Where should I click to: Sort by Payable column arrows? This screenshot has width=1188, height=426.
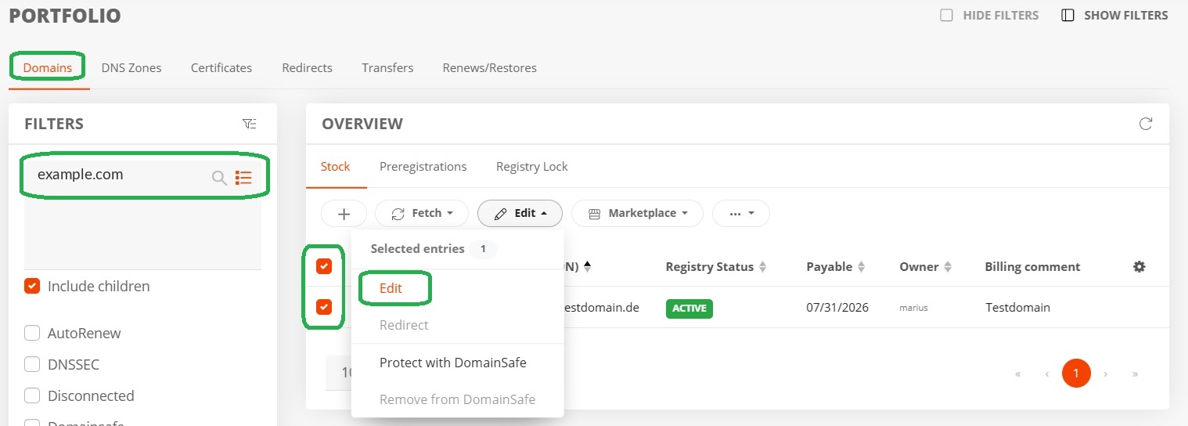[x=861, y=267]
